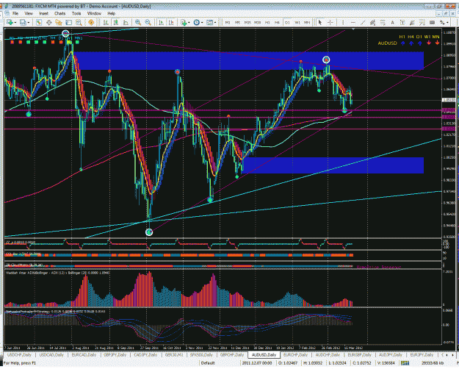Show the Navigator panel star-folder icon
Image resolution: width=459 pixels, height=369 pixels.
pos(59,22)
